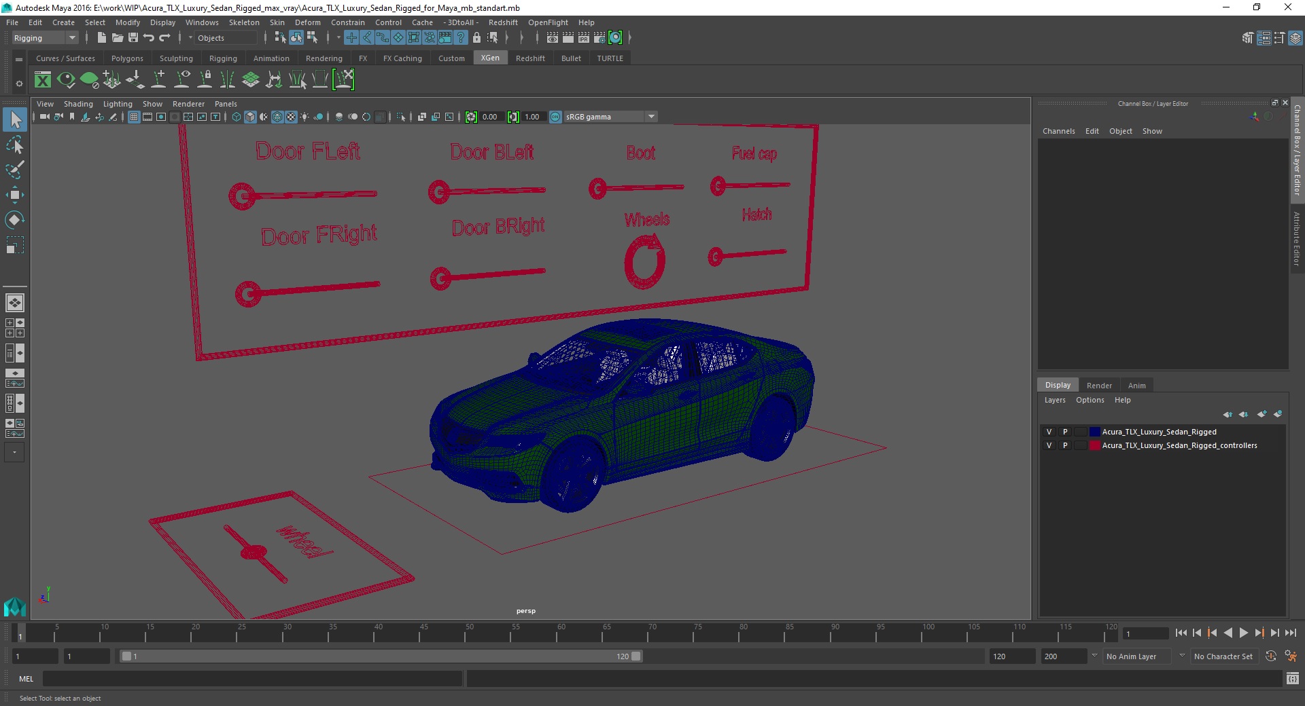
Task: Play animation backward
Action: click(x=1228, y=633)
